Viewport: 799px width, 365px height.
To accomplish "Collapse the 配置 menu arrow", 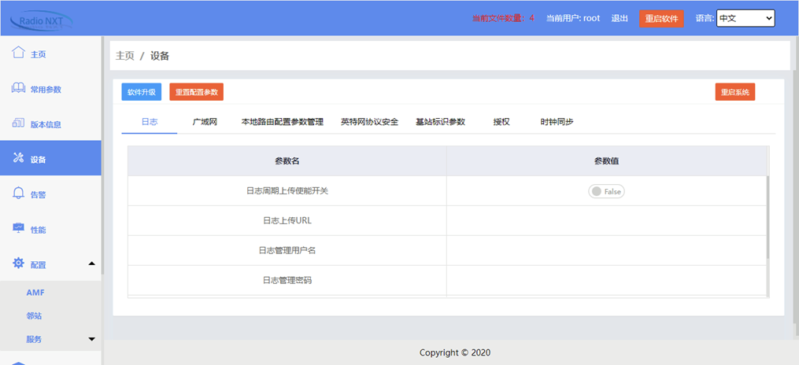I will (91, 264).
